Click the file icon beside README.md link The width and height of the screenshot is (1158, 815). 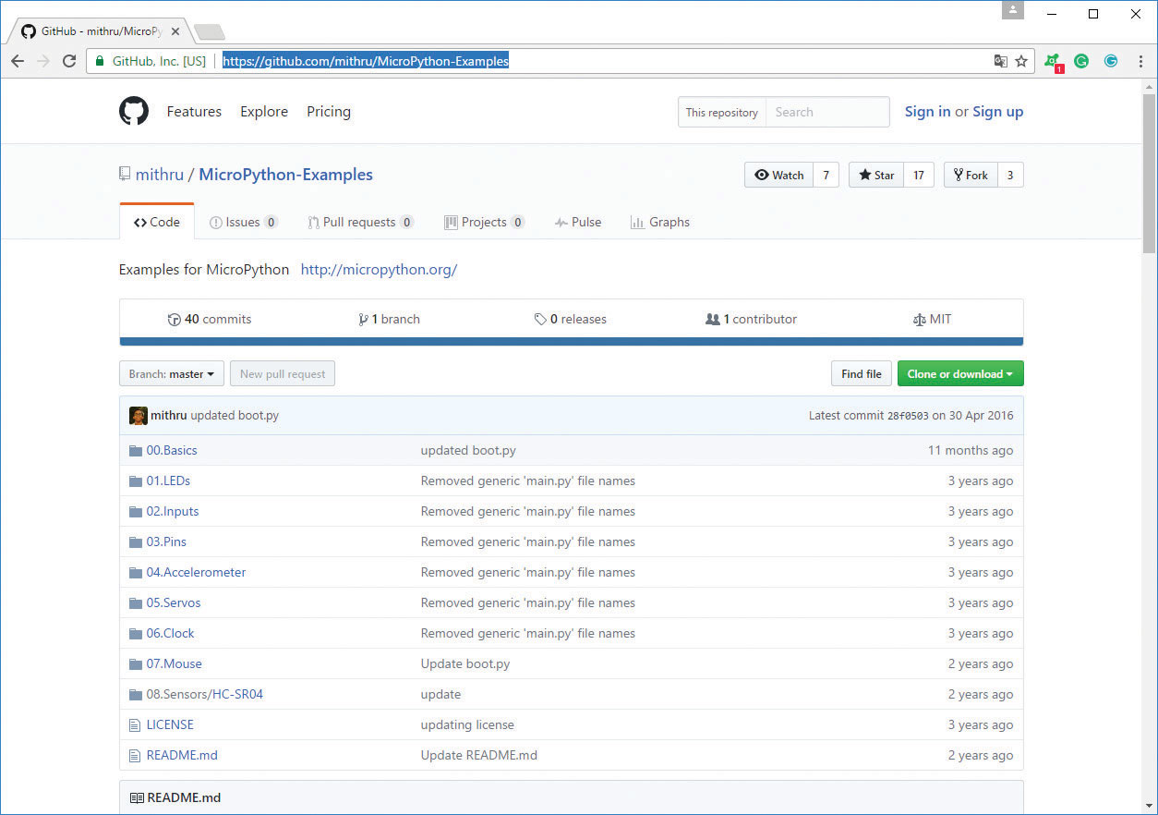coord(136,756)
